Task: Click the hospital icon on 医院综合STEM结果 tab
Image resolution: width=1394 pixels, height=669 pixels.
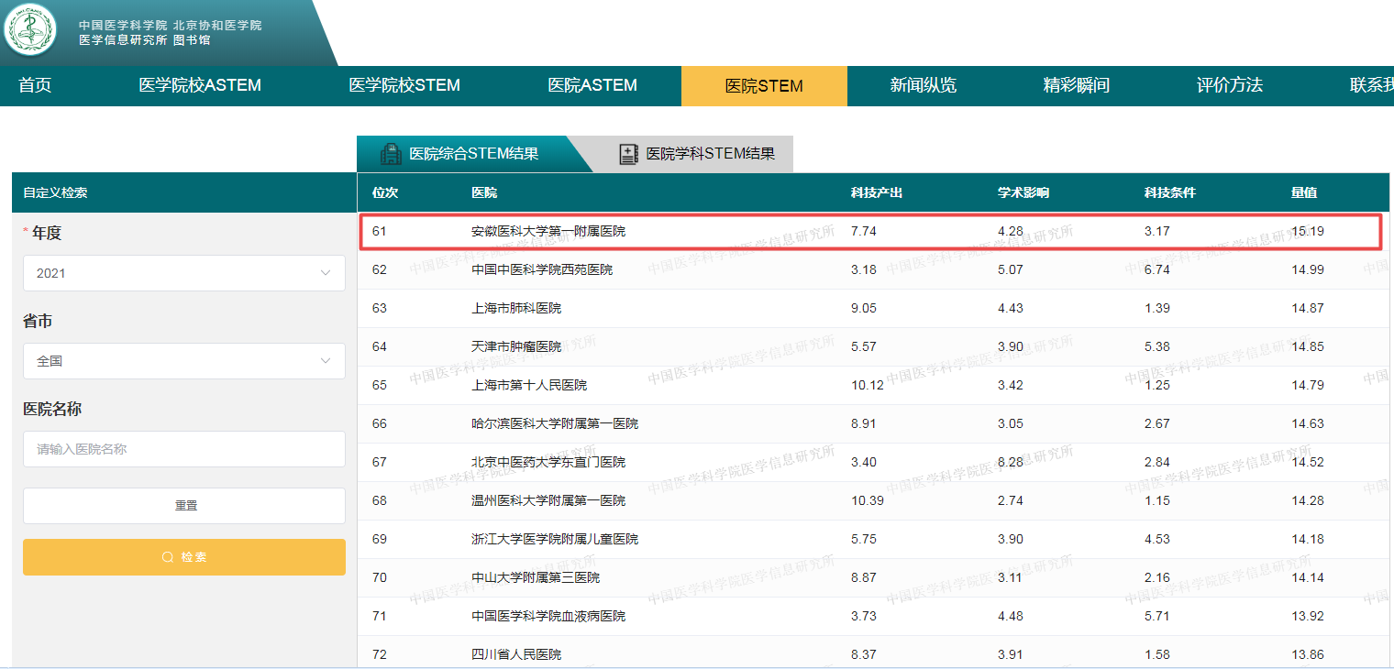Action: (x=392, y=154)
